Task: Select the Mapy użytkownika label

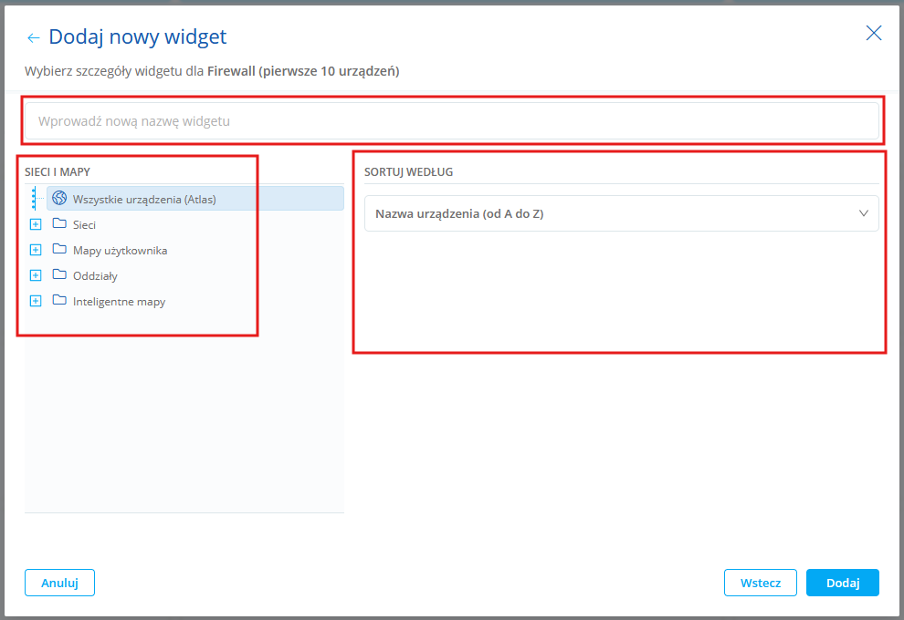Action: point(120,250)
